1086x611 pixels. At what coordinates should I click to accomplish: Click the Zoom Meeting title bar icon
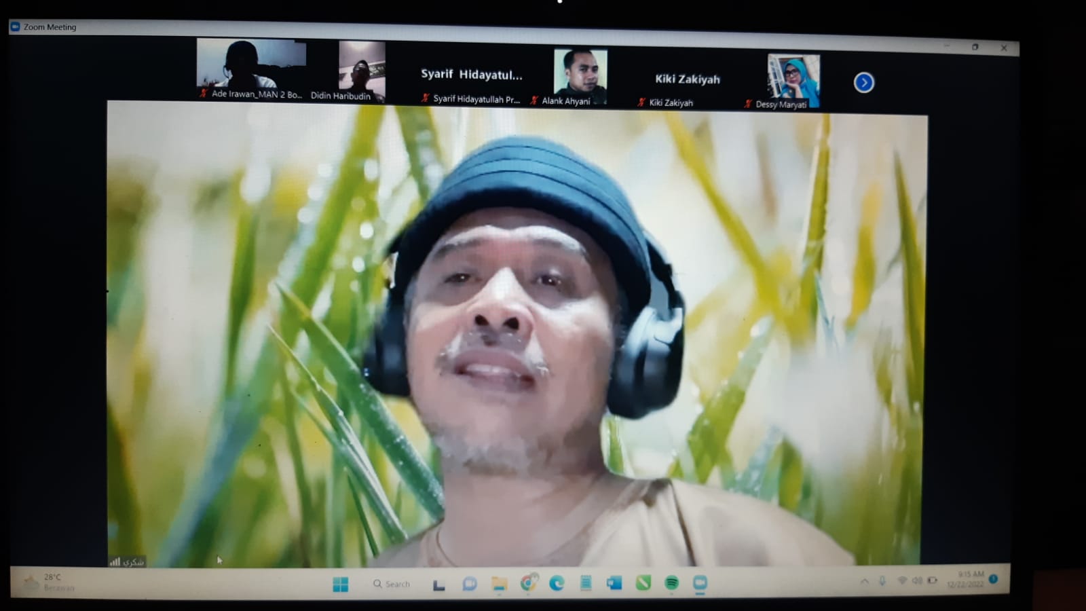15,26
